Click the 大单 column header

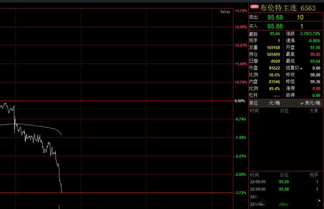tap(314, 111)
